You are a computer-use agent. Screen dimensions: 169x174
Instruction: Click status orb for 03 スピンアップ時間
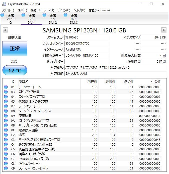tap(6, 92)
